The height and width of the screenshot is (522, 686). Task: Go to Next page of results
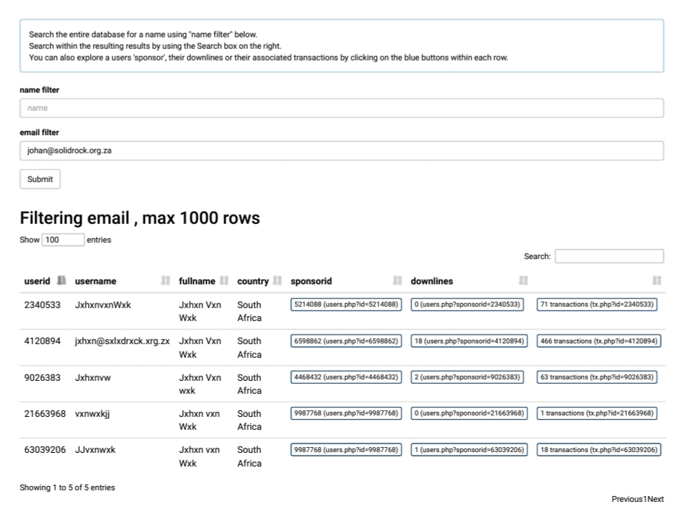(x=655, y=499)
